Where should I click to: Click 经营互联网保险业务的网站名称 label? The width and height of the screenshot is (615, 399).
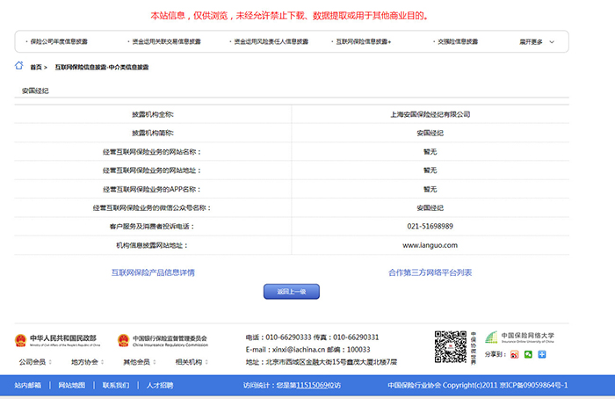tap(152, 152)
